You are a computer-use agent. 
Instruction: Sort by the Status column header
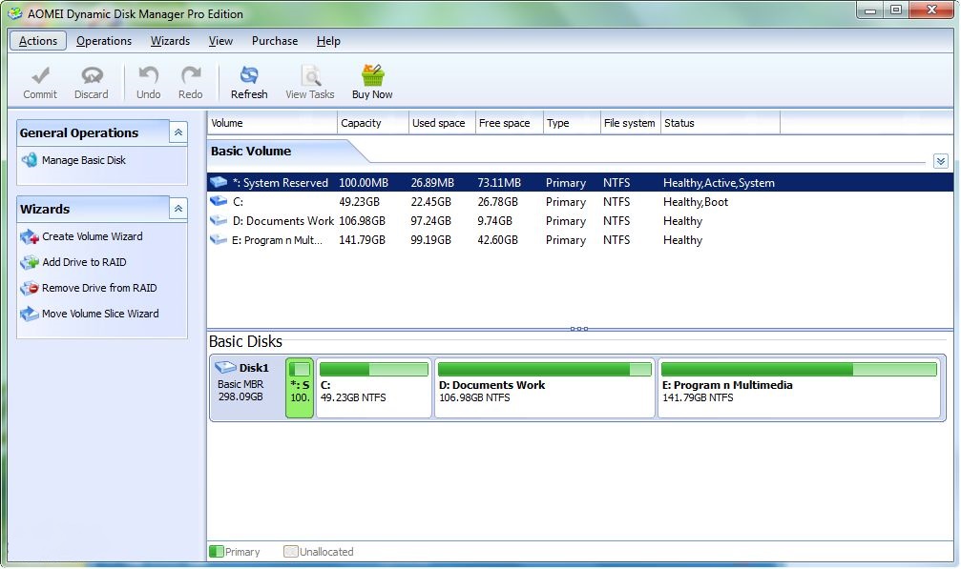pyautogui.click(x=721, y=123)
